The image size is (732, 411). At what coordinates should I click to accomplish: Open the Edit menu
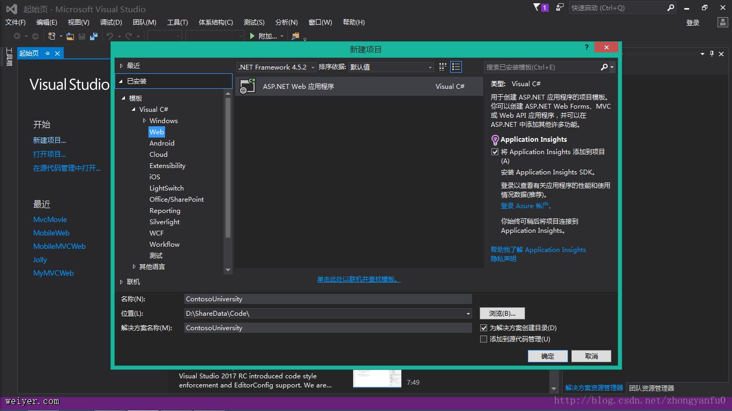[47, 22]
